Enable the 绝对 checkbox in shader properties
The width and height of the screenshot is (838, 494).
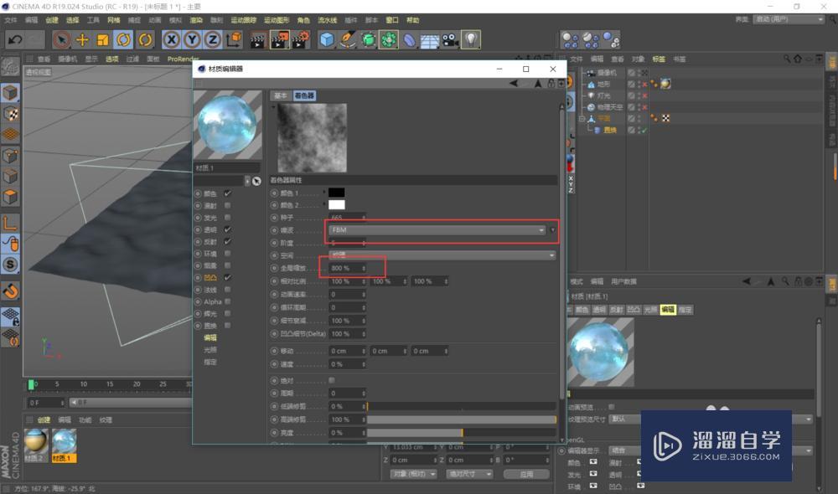(x=332, y=380)
